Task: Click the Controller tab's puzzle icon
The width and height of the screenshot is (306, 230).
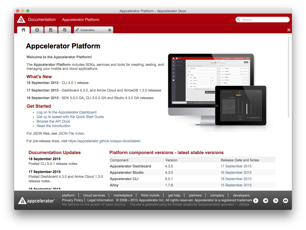Action: click(77, 30)
